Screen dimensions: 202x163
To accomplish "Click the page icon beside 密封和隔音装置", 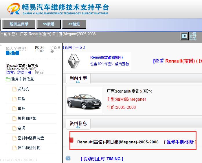I will click(14, 138).
